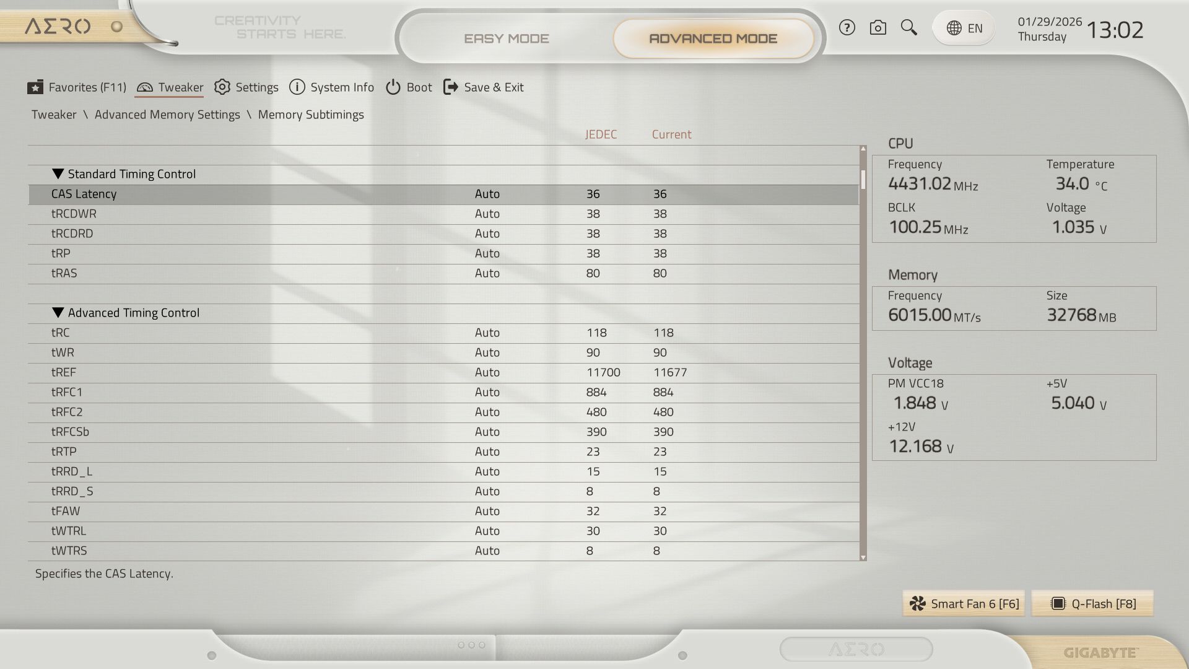
Task: Click the Save & Exit arrow icon
Action: point(451,87)
